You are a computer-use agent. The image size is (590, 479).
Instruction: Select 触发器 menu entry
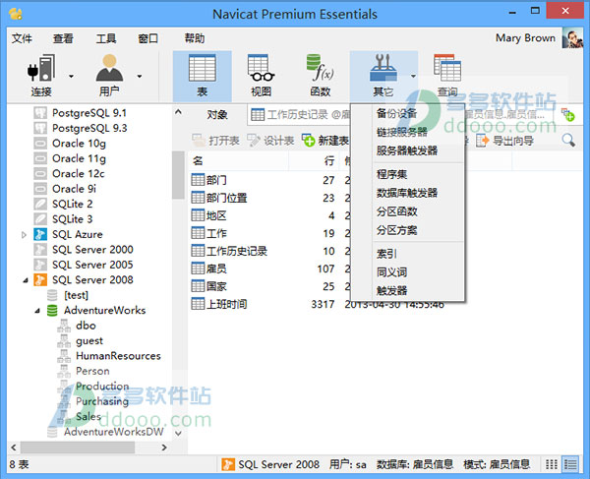click(391, 290)
